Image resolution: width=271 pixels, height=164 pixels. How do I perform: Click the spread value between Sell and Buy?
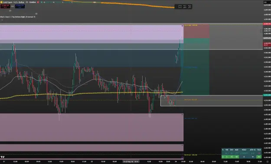13,7
